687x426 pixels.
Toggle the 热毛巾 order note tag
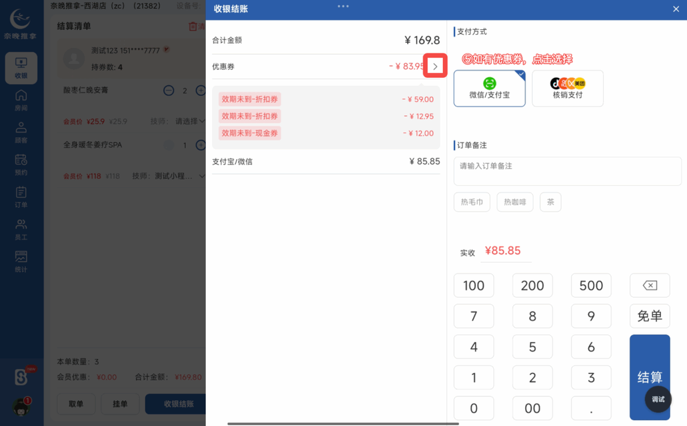pos(472,202)
